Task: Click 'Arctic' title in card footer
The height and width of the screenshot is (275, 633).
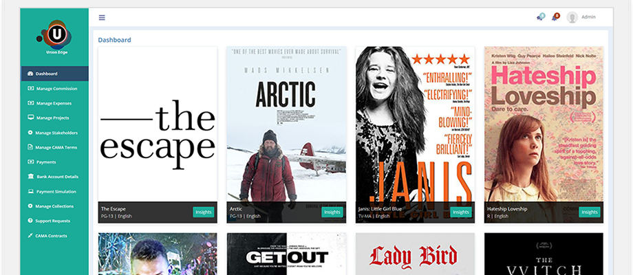Action: coord(236,209)
